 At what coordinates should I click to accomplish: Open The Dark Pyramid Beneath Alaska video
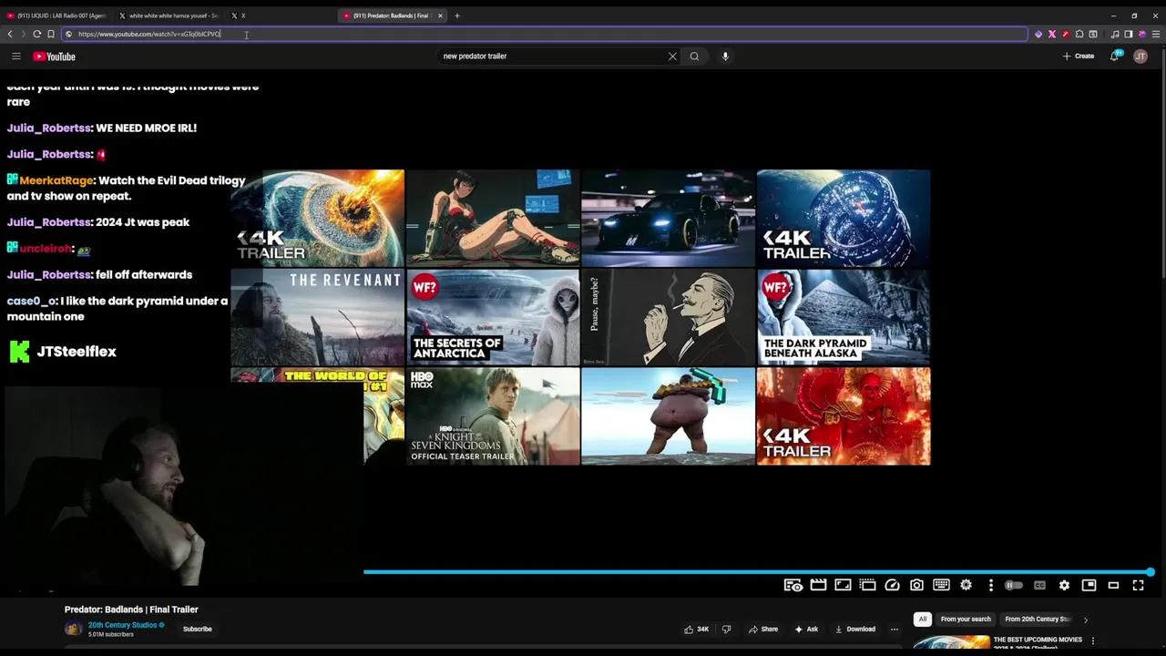(844, 317)
